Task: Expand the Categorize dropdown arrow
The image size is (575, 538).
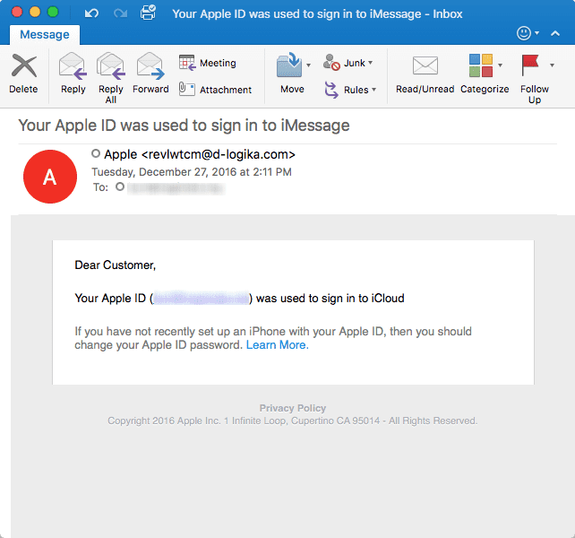Action: pyautogui.click(x=500, y=65)
